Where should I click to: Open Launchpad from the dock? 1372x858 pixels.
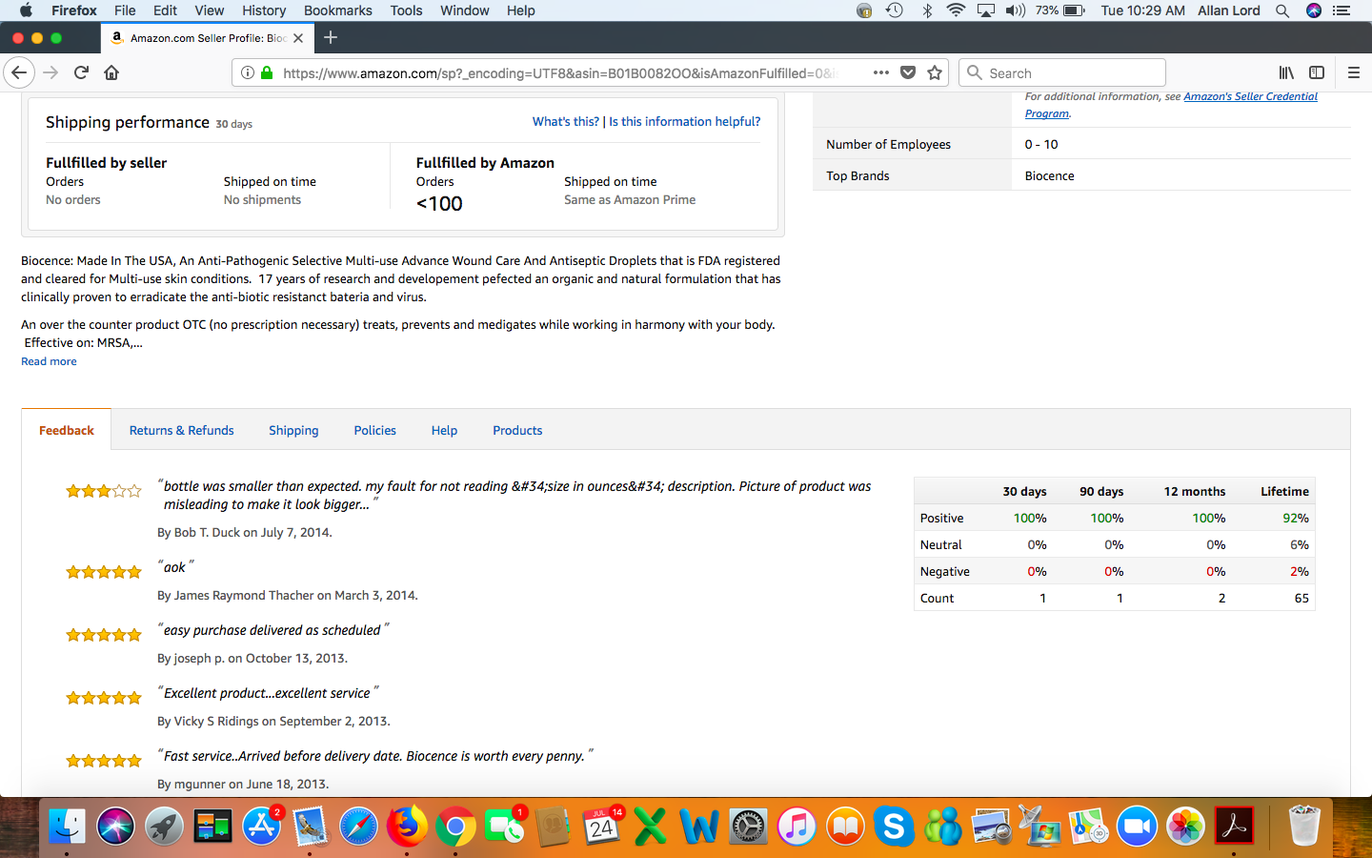click(x=164, y=827)
